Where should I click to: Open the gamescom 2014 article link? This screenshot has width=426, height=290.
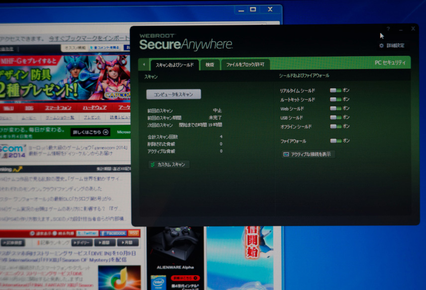[78, 150]
